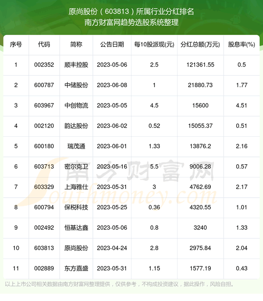The height and width of the screenshot is (301, 263).
Task: Click yield value 4.51
Action: pos(242,106)
